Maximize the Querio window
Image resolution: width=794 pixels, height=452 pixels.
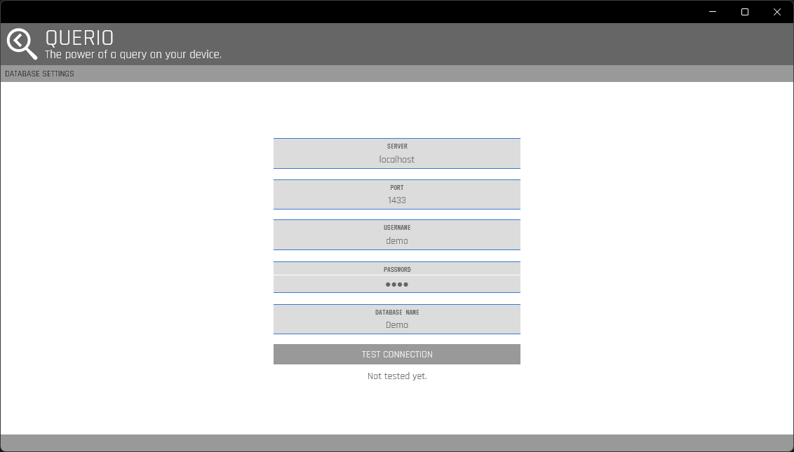(745, 12)
